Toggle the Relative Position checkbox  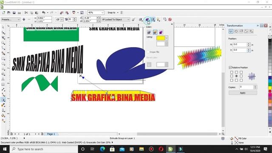coord(230,67)
